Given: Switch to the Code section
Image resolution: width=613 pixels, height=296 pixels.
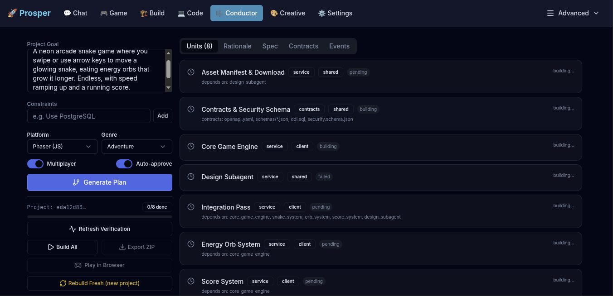Looking at the screenshot, I should (x=190, y=13).
